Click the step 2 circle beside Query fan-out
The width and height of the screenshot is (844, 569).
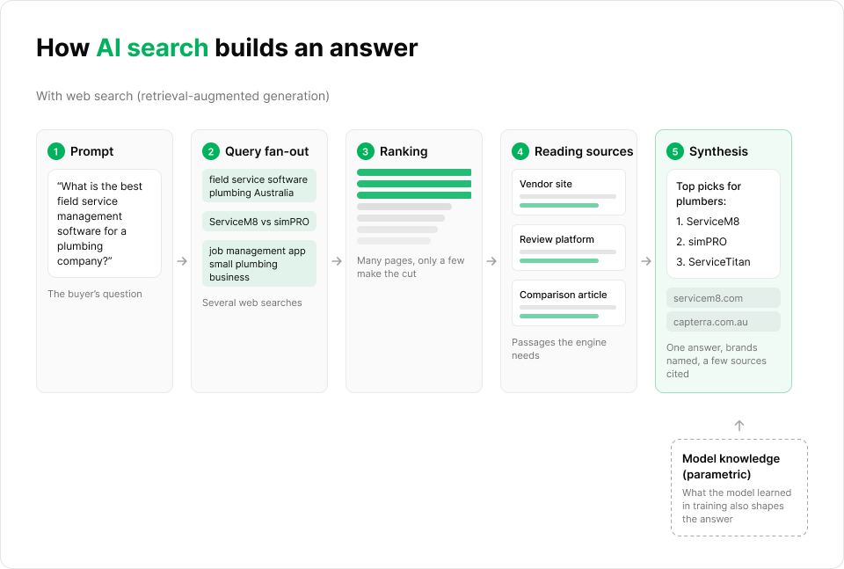tap(210, 151)
